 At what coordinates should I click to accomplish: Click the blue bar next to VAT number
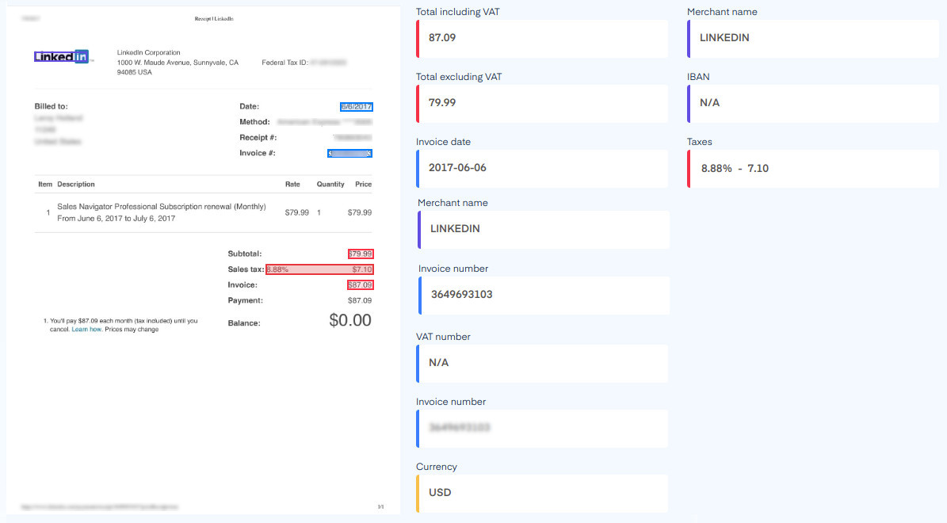click(x=418, y=363)
